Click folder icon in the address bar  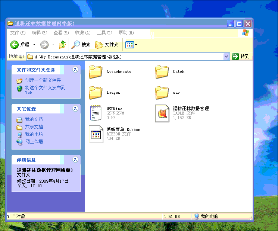pyautogui.click(x=30, y=57)
